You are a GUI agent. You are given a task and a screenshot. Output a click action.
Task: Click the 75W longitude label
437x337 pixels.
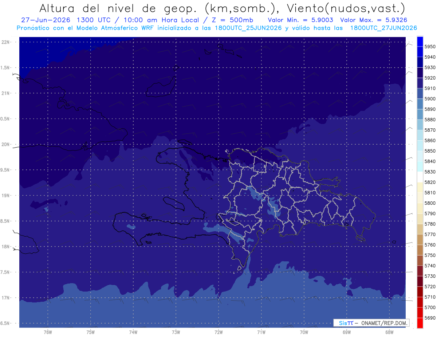pyautogui.click(x=90, y=332)
